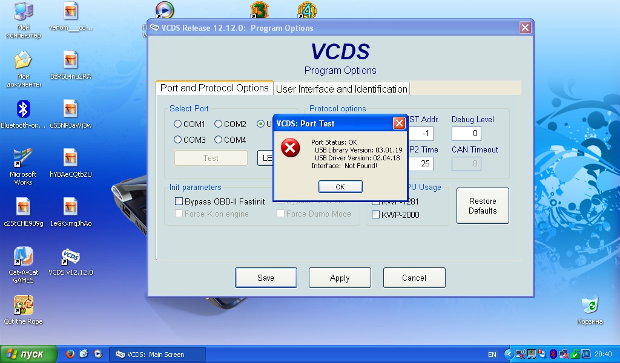Click the taskbar clock showing 20:40

(603, 355)
